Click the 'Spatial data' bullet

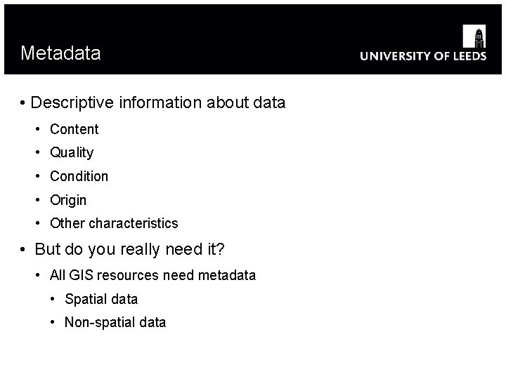tap(101, 300)
